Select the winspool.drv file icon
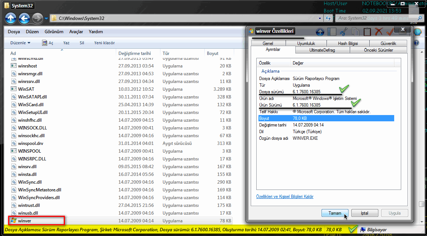Image resolution: width=427 pixels, height=236 pixels. point(14,143)
